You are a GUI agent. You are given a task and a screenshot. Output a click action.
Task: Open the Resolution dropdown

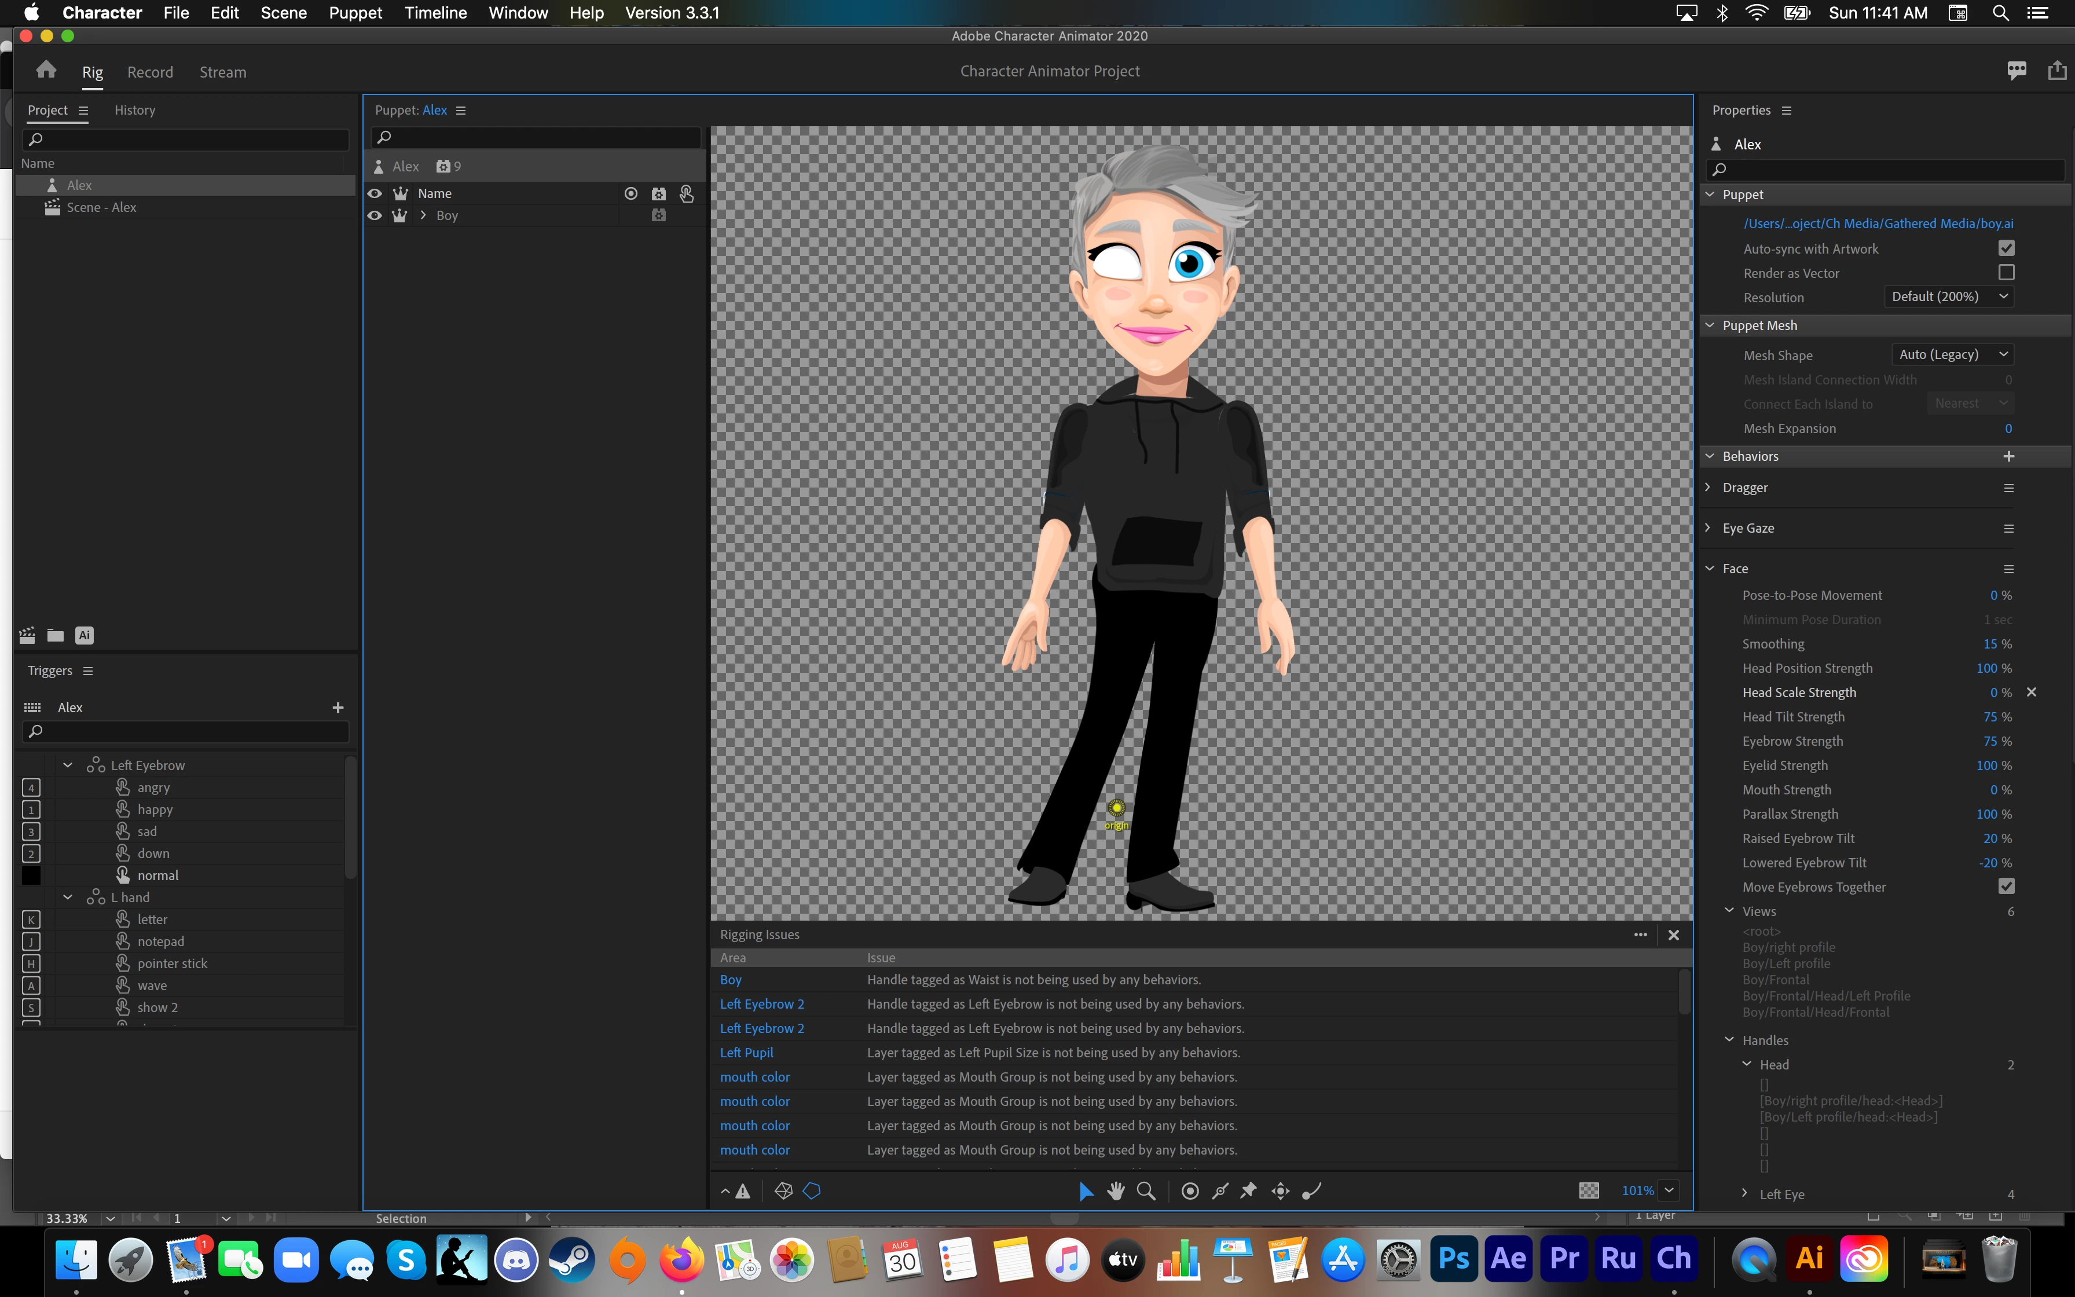coord(1948,297)
